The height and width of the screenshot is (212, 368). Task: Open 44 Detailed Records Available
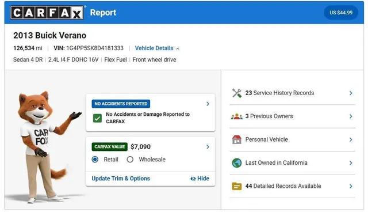[x=292, y=186]
